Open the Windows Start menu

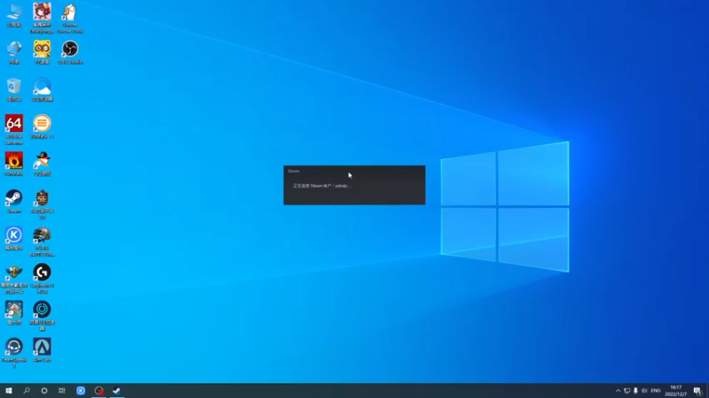pyautogui.click(x=9, y=391)
